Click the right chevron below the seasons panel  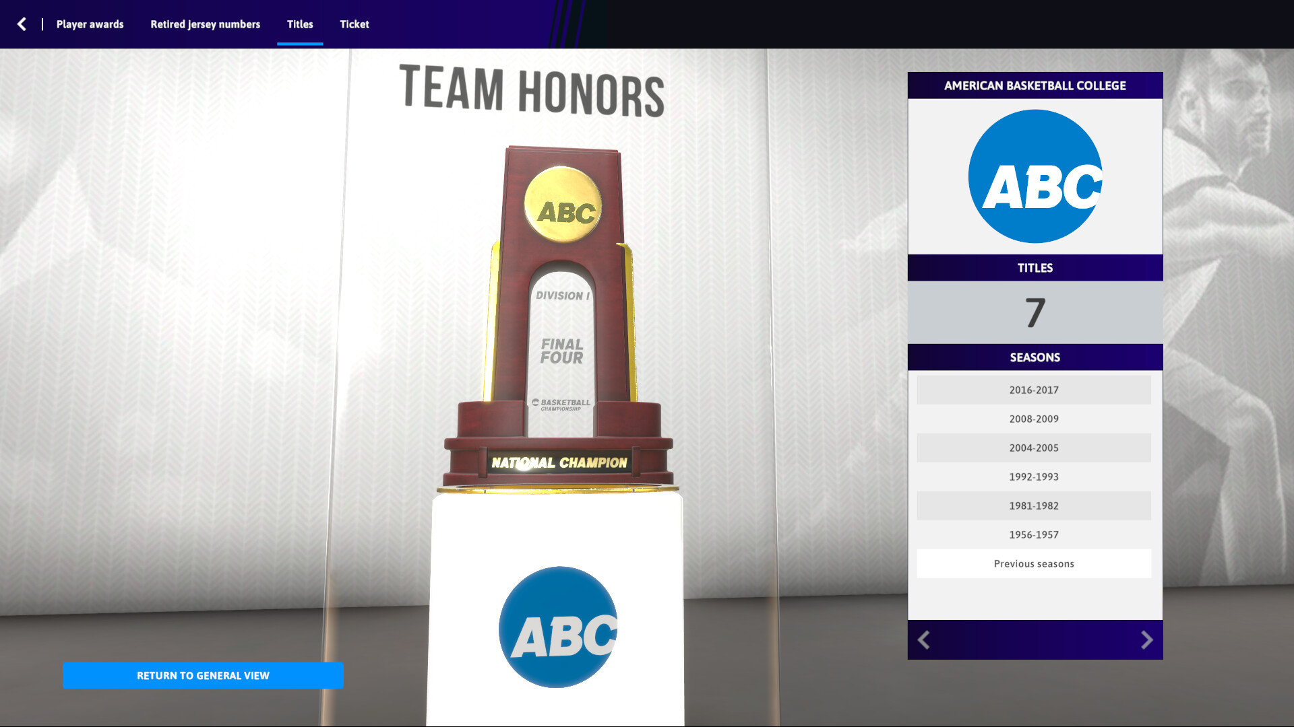tap(1146, 640)
